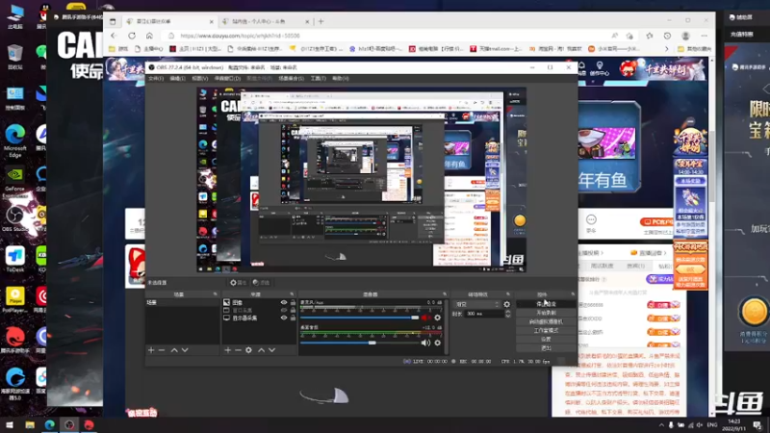Click the 属性 properties button above the panels
Viewport: 770px width, 433px height.
pos(238,283)
